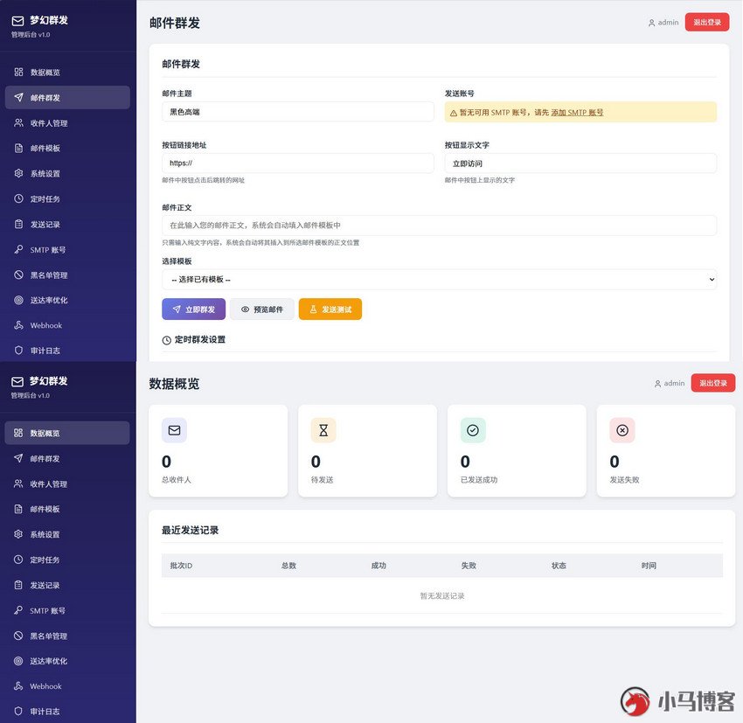743x723 pixels.
Task: Go to 邮件群发 from 数据概览 page sidebar
Action: pos(67,458)
